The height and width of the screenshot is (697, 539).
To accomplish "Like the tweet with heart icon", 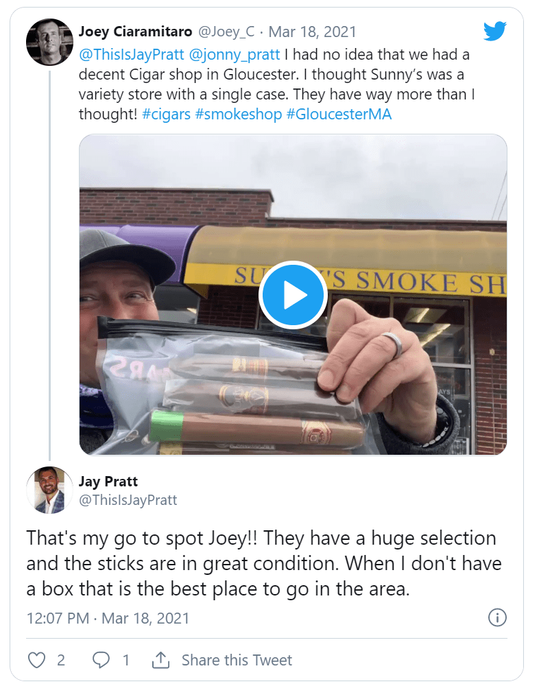I will click(36, 660).
